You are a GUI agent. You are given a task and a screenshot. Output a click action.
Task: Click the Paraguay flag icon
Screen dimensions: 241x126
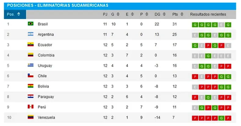click(x=31, y=96)
